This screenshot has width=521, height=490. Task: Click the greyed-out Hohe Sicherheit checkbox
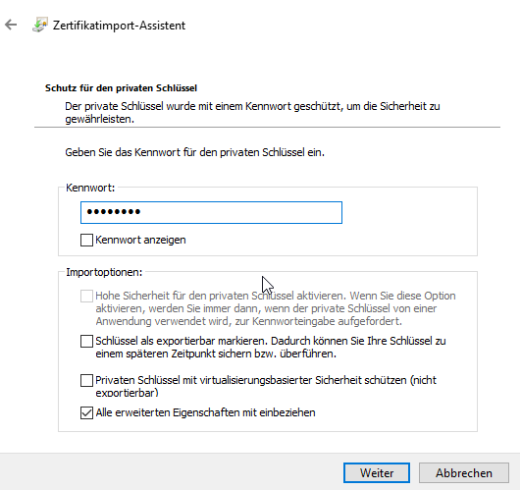(x=86, y=296)
